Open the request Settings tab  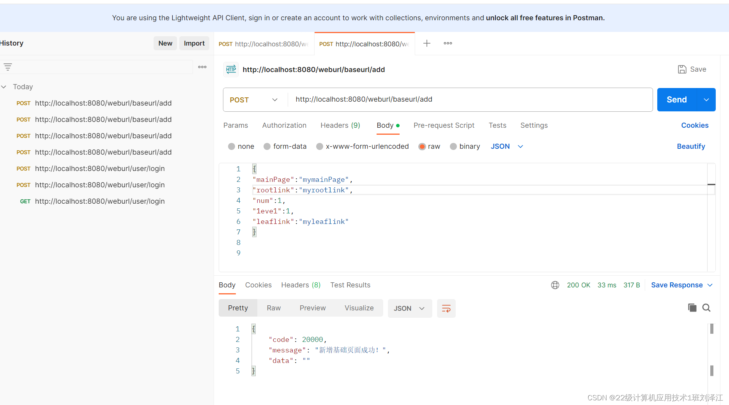(x=534, y=125)
